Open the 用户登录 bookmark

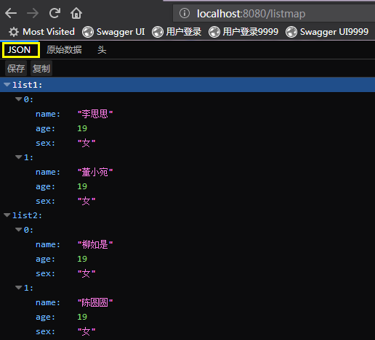click(184, 32)
